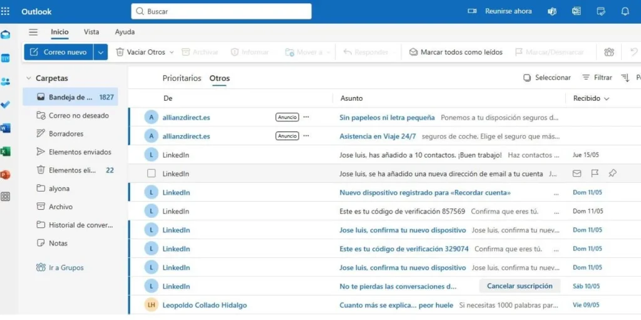
Task: Open the Vista ribbon tab
Action: [91, 32]
